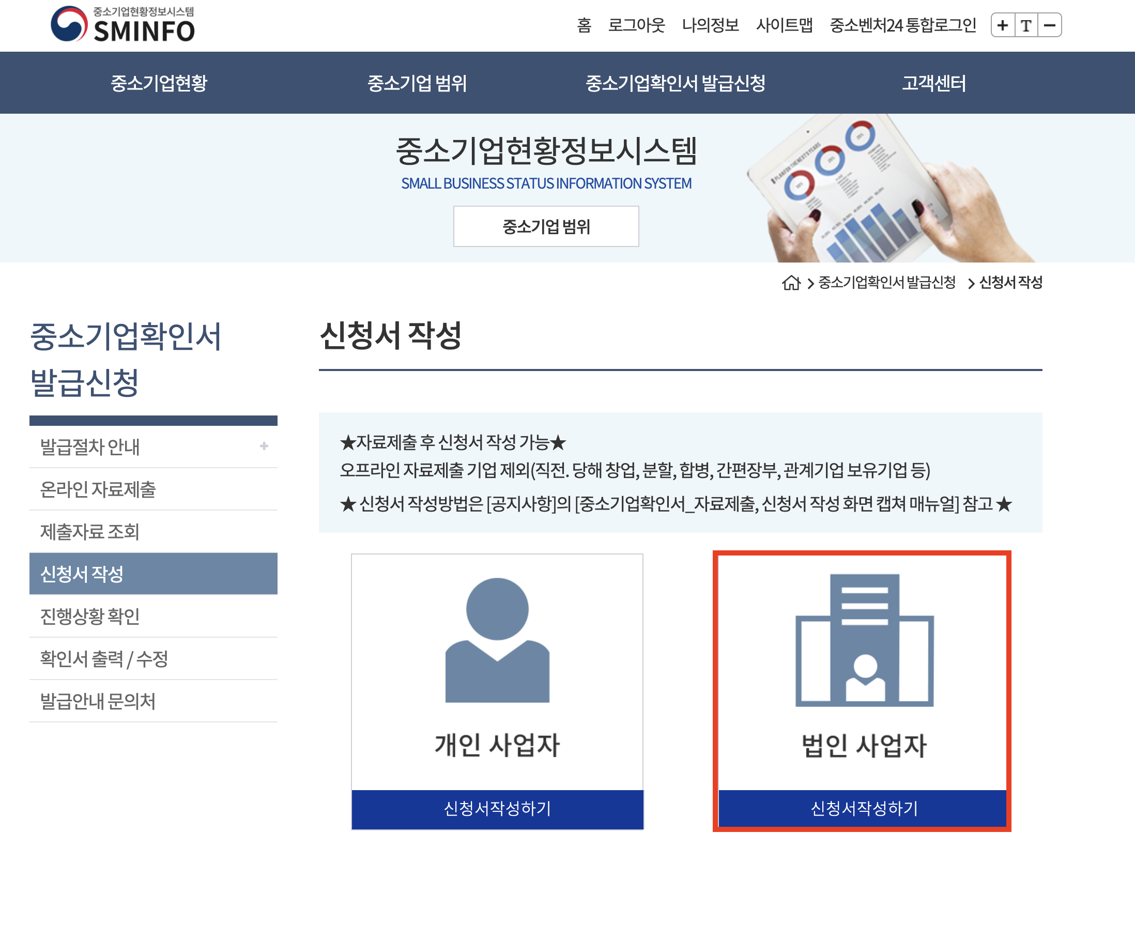Click 로그아웃 link
1135x925 pixels.
636,25
